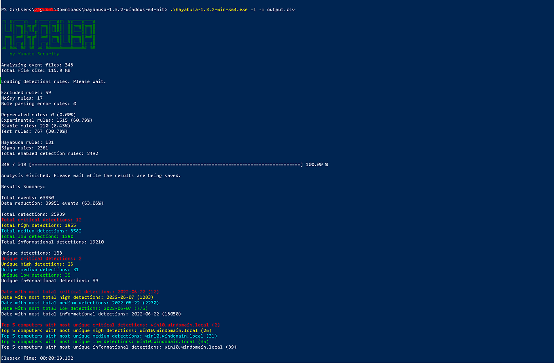This screenshot has width=554, height=364.
Task: Click 'Data reduction: 39951 events (63.06%)' line
Action: [52, 203]
